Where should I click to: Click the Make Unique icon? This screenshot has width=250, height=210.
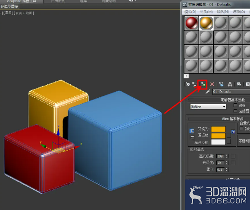tap(230, 84)
